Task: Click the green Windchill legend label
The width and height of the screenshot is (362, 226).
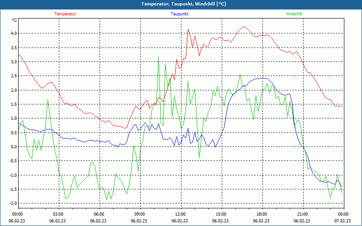Action: tap(294, 14)
